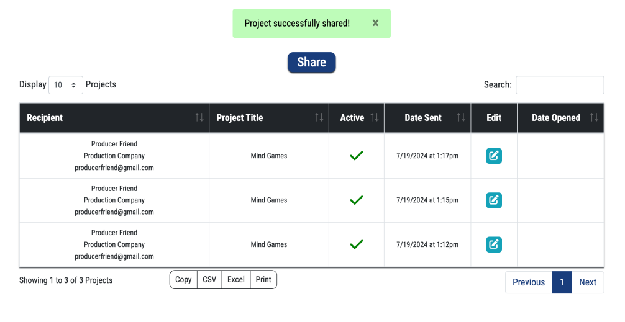Edit the share sent at 1:15pm
Image resolution: width=625 pixels, height=322 pixels.
coord(494,200)
